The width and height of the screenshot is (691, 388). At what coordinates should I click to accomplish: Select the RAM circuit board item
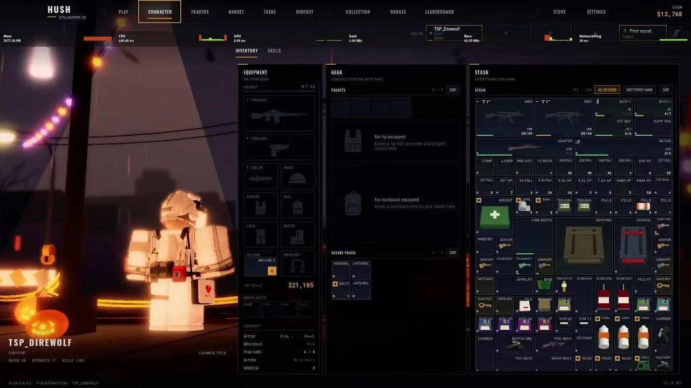(544, 286)
